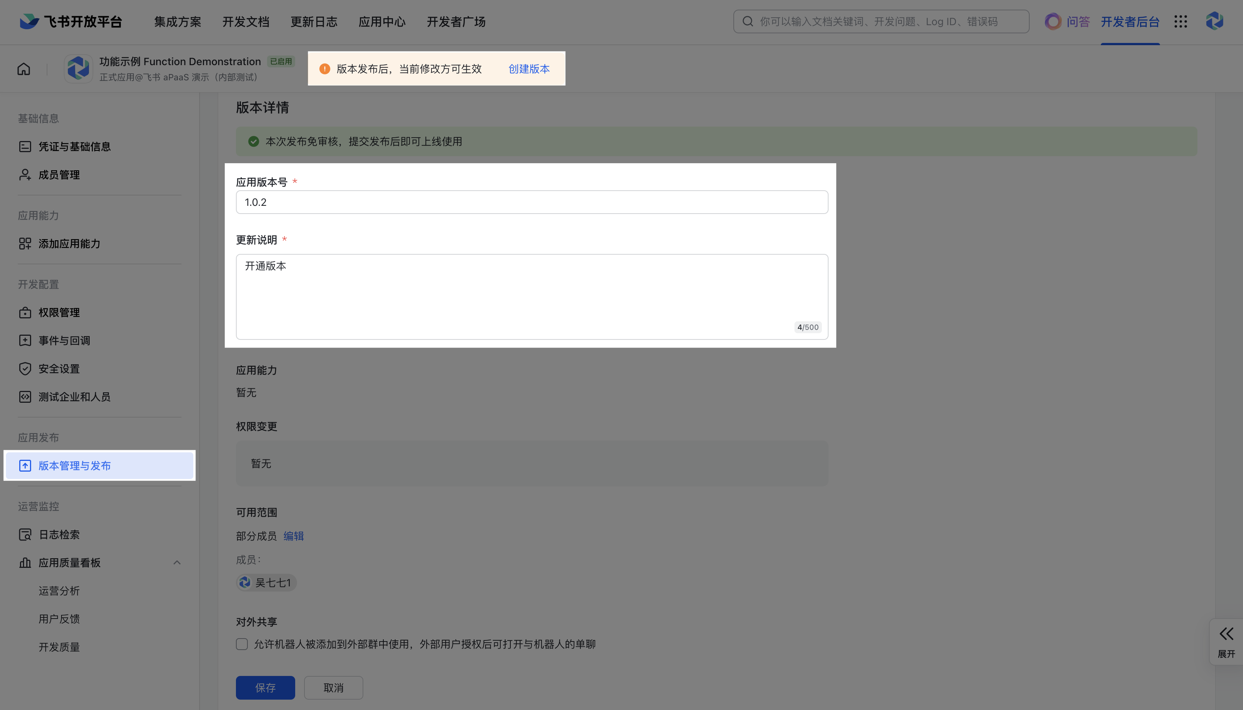The image size is (1243, 710).
Task: Click the search magnifier icon
Action: click(x=748, y=21)
